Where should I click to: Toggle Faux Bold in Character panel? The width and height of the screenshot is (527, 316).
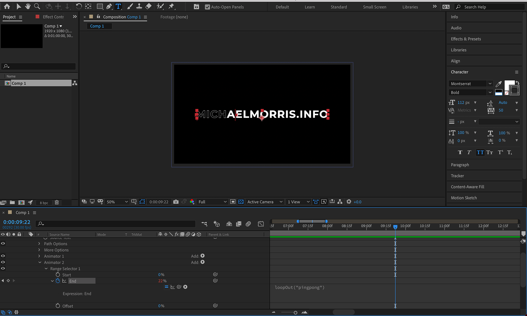tap(460, 153)
